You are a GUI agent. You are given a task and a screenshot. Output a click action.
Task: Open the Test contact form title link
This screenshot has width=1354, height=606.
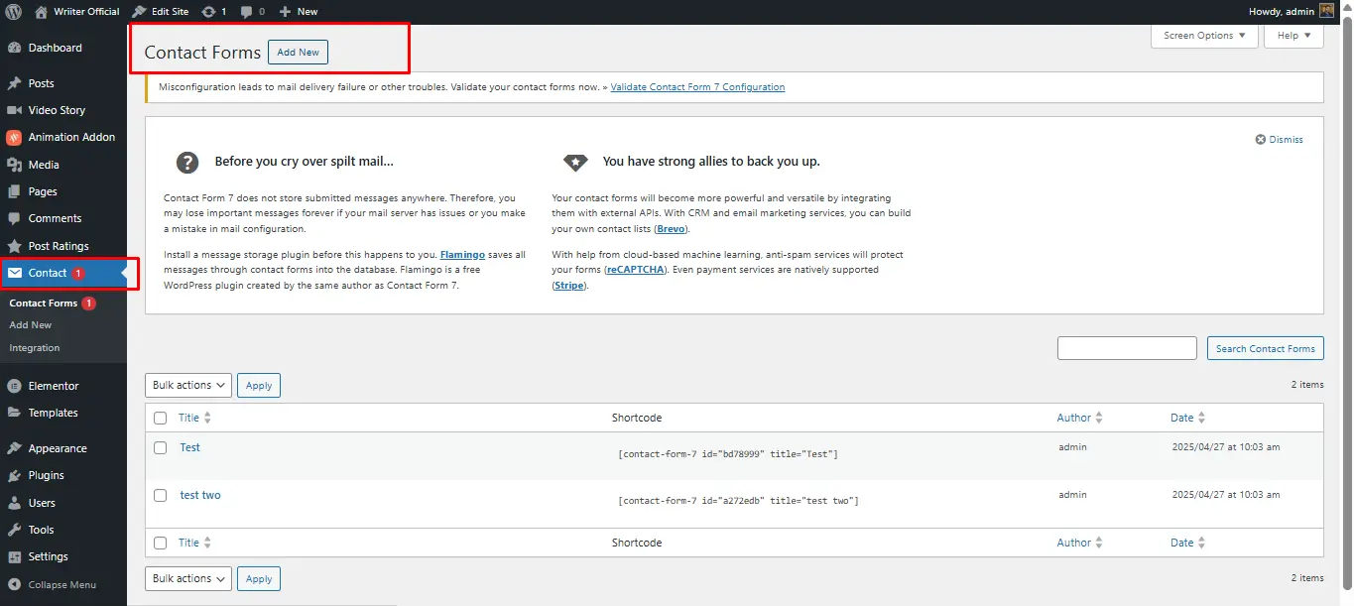point(190,447)
